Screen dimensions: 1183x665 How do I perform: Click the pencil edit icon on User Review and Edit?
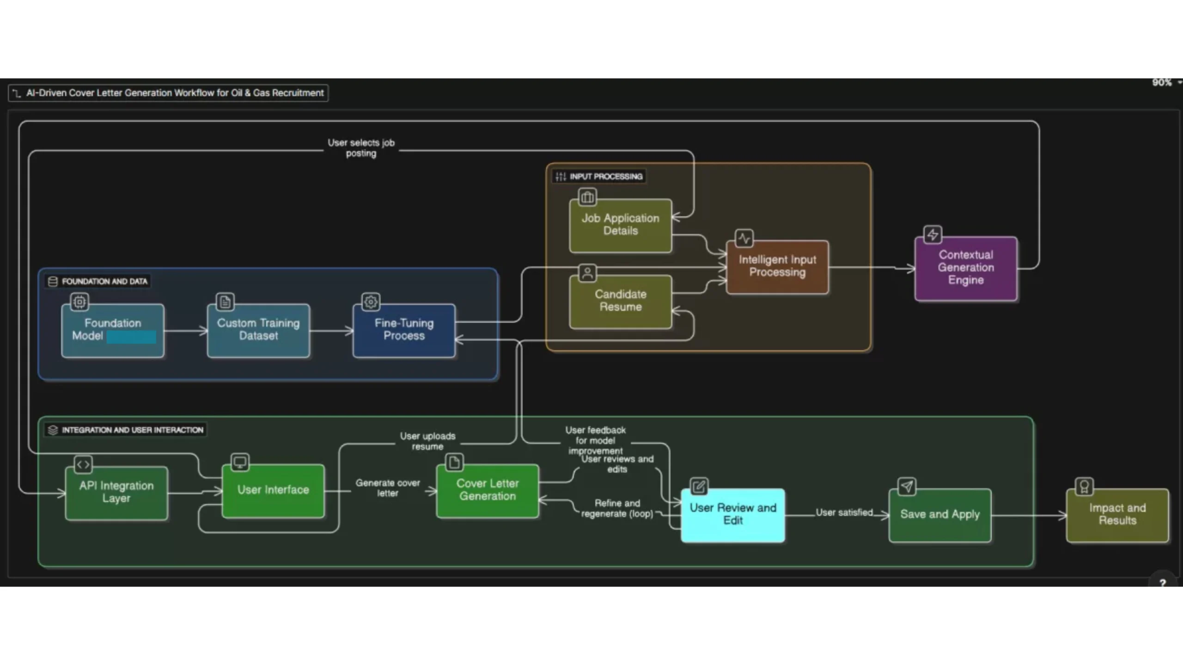pyautogui.click(x=699, y=486)
